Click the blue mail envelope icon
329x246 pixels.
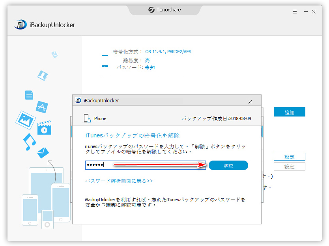[x=43, y=152]
